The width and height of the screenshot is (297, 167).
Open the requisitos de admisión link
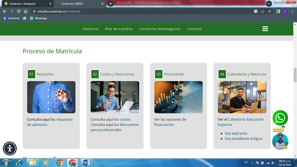click(50, 122)
